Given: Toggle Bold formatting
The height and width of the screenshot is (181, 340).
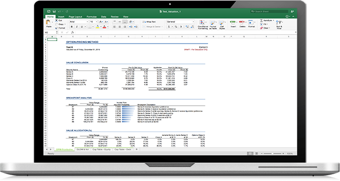Looking at the screenshot, I should click(72, 27).
